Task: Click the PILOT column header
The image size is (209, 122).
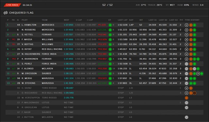Action: pos(24,20)
